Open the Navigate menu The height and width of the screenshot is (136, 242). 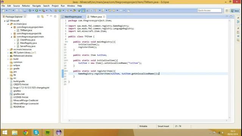[x=37, y=6]
